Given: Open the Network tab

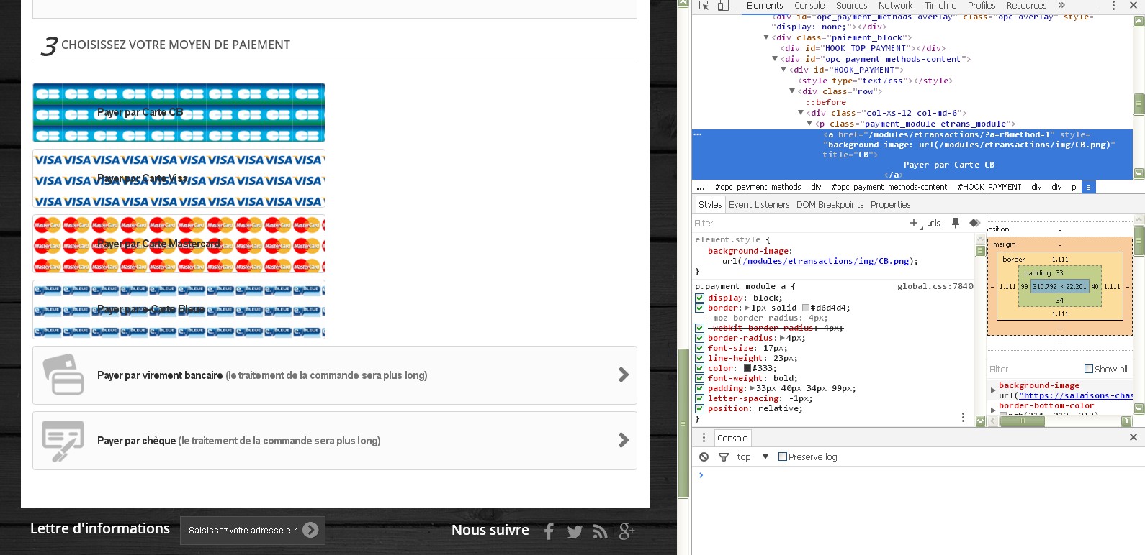Looking at the screenshot, I should coord(895,6).
